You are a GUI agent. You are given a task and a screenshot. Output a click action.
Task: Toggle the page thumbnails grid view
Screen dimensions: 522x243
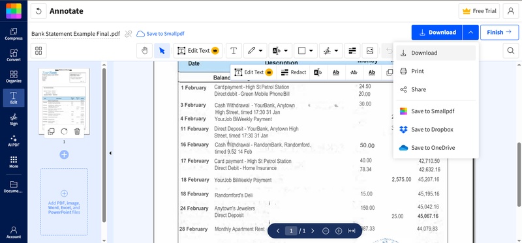tap(38, 51)
